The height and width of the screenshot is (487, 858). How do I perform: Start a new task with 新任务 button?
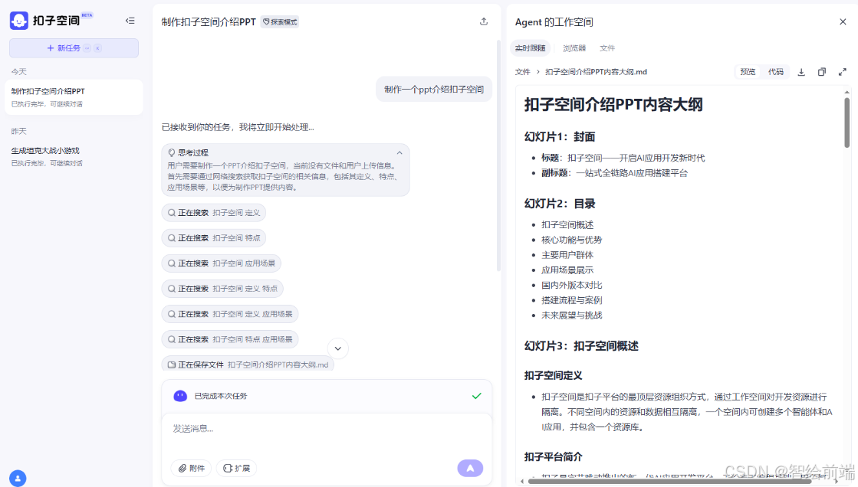(74, 48)
